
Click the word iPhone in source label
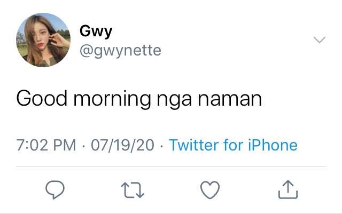point(273,145)
